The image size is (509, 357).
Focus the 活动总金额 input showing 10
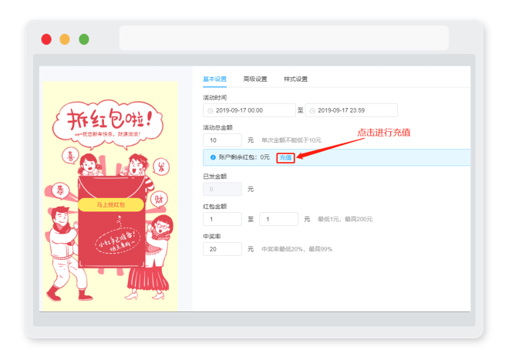[222, 140]
